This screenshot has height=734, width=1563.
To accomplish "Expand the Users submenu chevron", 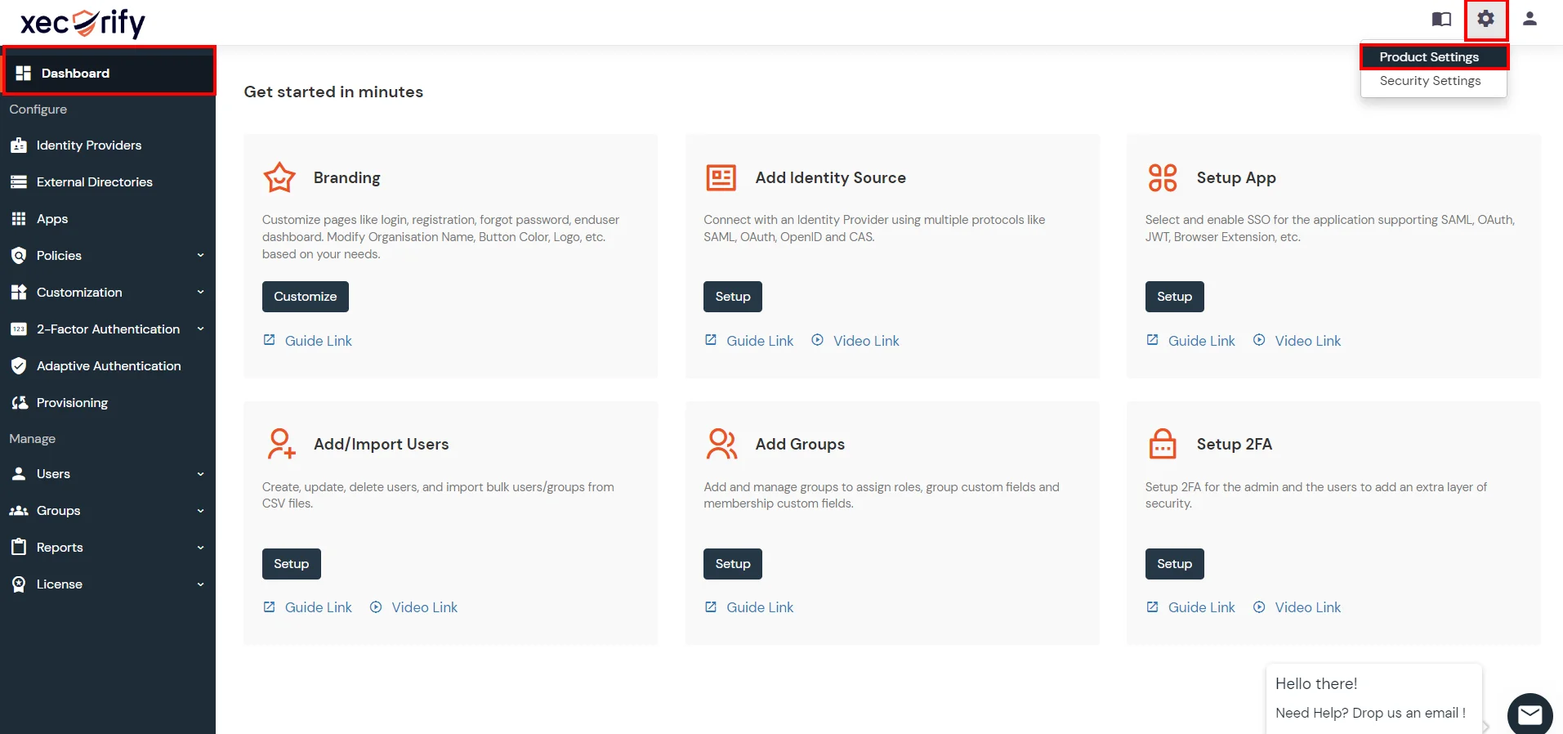I will [200, 474].
